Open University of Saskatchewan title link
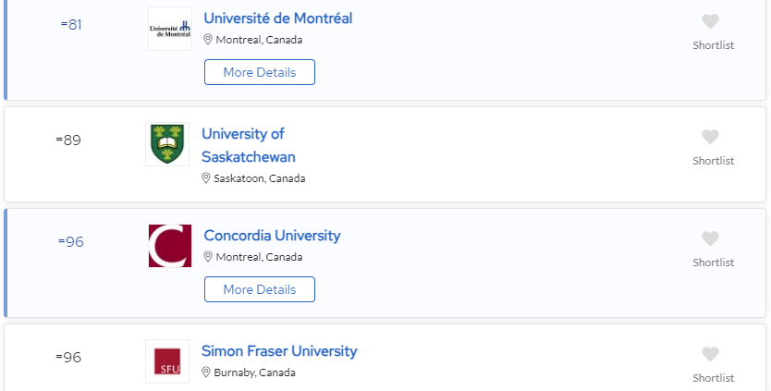The width and height of the screenshot is (771, 391). pos(249,145)
